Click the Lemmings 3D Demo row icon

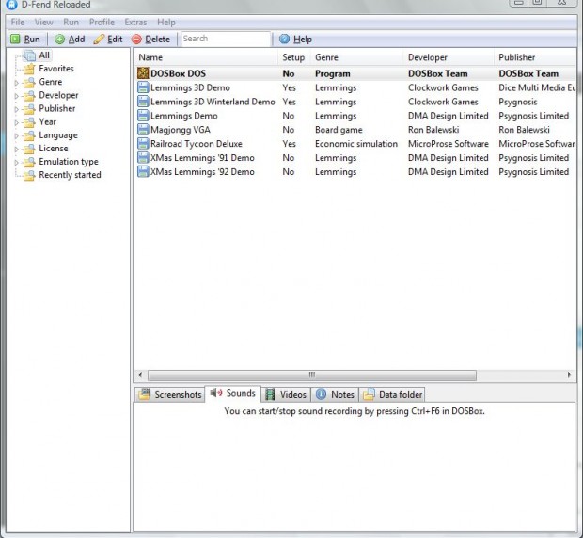point(143,87)
